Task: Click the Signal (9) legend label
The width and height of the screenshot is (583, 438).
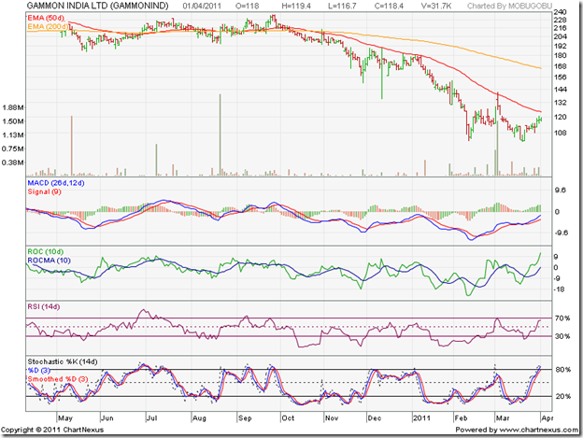Action: pyautogui.click(x=43, y=193)
